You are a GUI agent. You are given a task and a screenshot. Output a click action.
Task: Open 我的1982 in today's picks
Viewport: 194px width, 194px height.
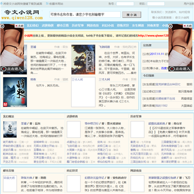tap(161, 106)
